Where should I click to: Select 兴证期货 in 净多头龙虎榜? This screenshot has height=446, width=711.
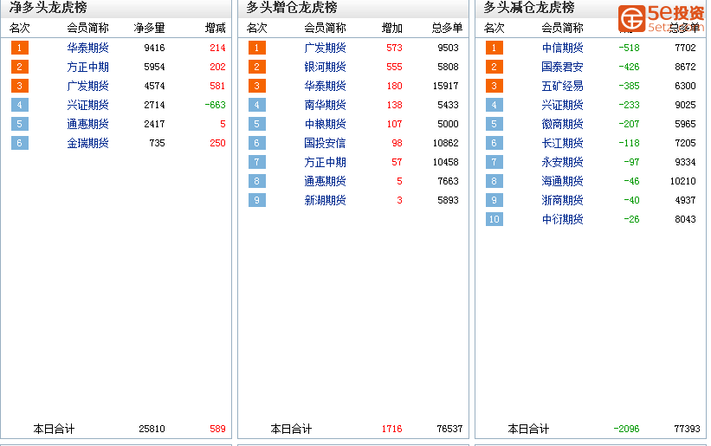click(87, 105)
